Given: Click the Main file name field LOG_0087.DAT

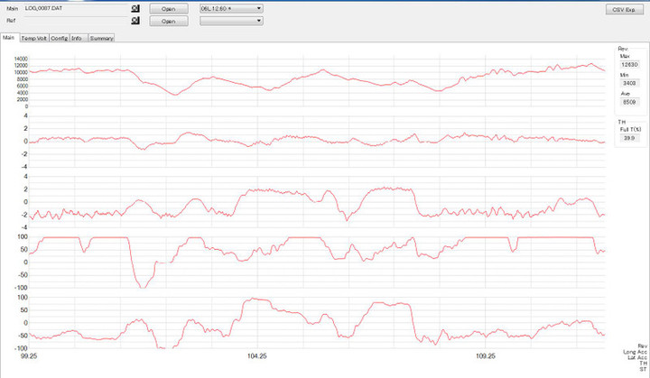Looking at the screenshot, I should pos(76,8).
